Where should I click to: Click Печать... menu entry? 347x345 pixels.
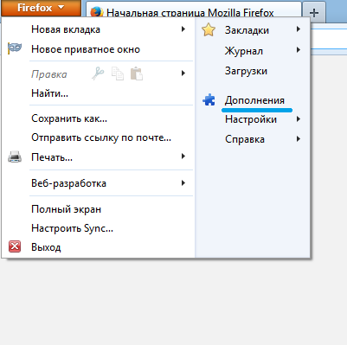[52, 157]
